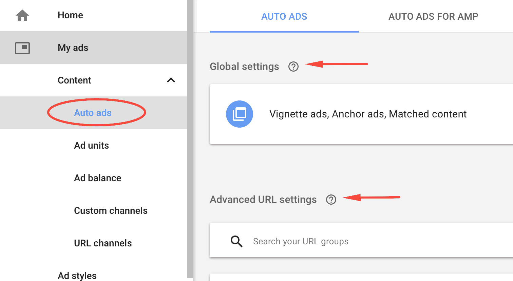Go to Ad balance page

(97, 178)
